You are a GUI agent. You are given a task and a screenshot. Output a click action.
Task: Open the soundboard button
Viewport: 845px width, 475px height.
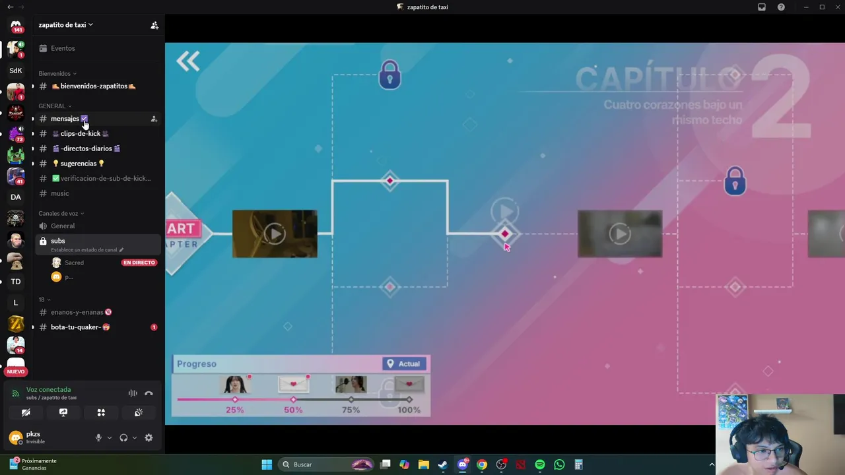[x=139, y=412]
